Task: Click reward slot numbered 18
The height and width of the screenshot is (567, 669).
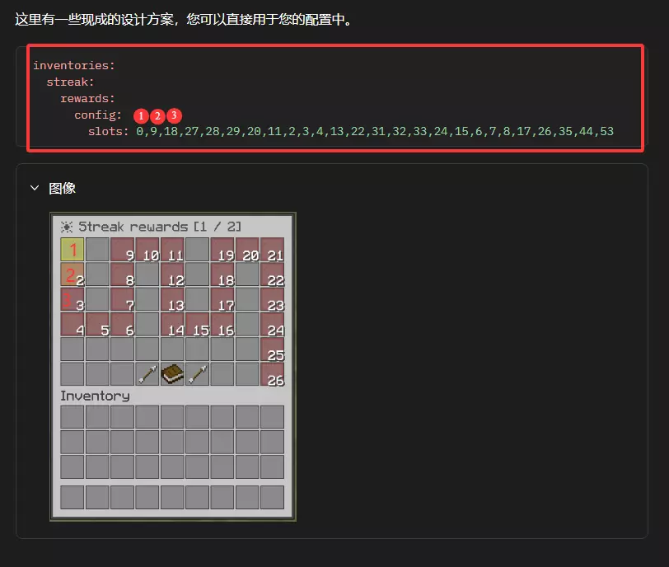Action: 222,274
